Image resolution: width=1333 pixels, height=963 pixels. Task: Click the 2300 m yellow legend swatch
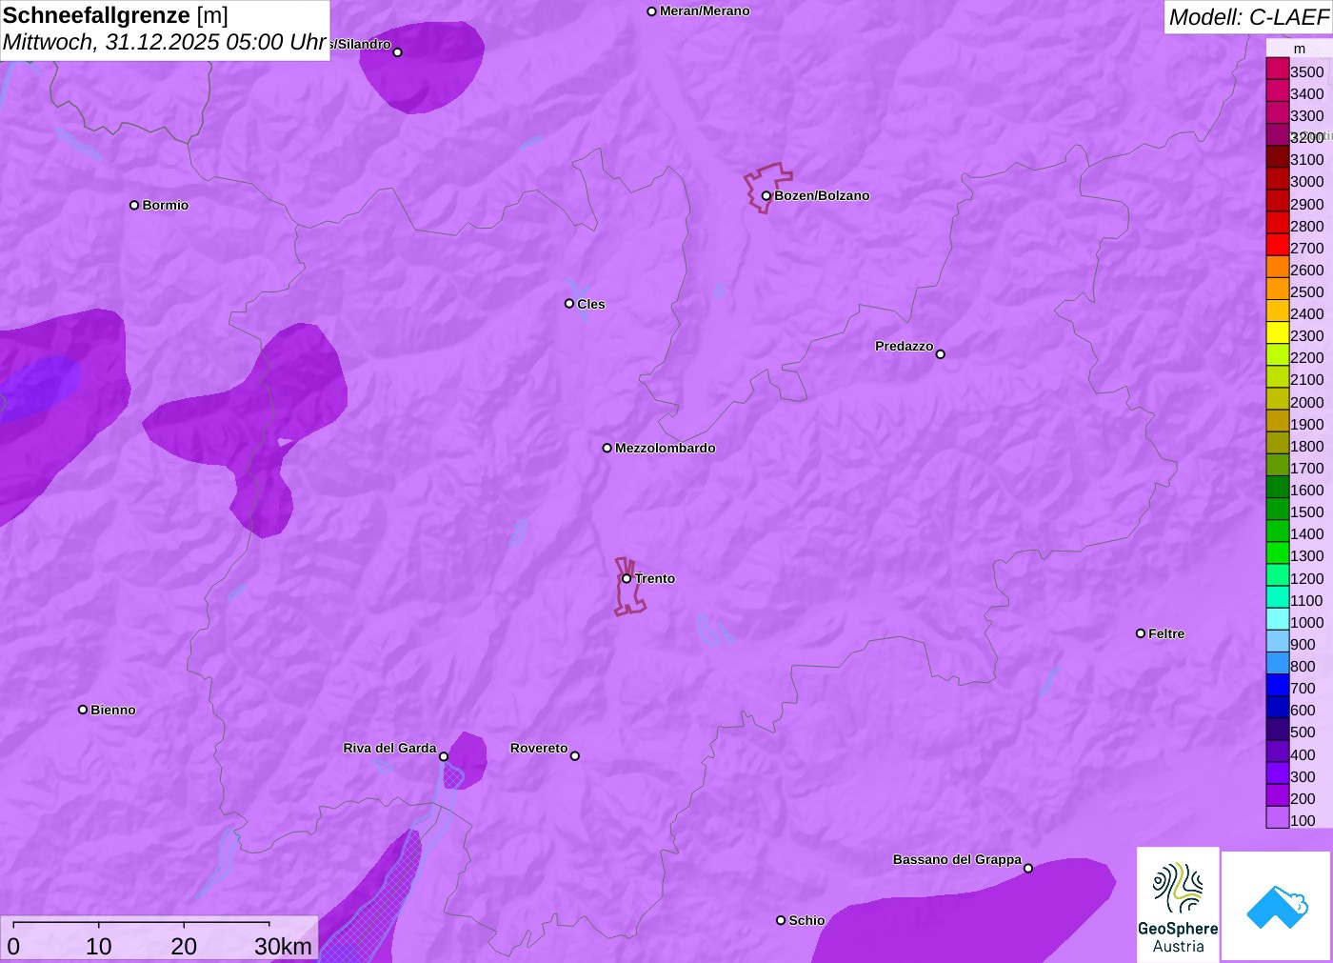[x=1278, y=333]
